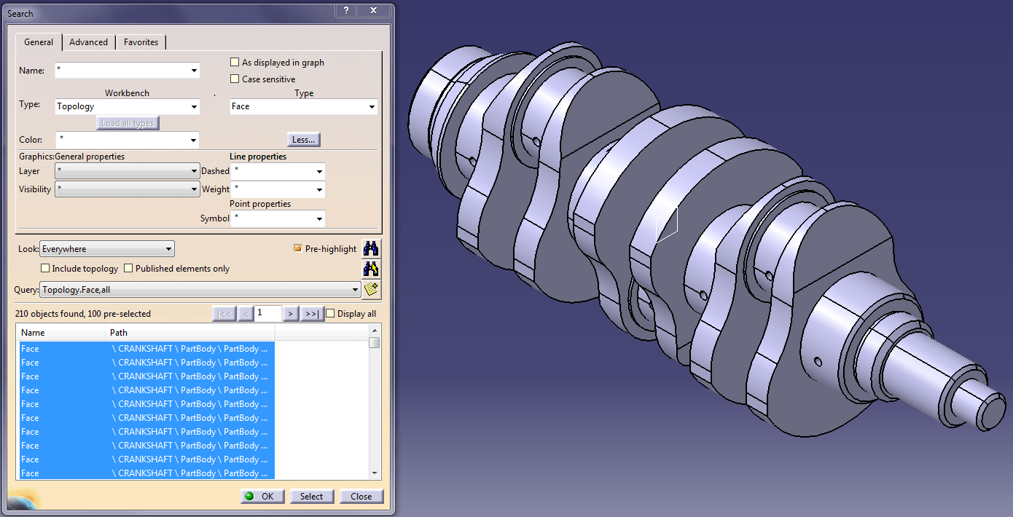Click the Less... button

(304, 140)
